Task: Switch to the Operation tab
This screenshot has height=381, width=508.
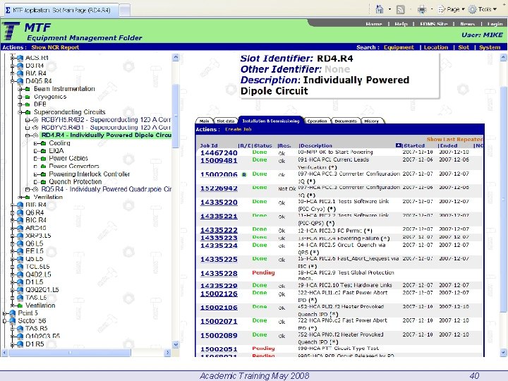Action: point(317,121)
